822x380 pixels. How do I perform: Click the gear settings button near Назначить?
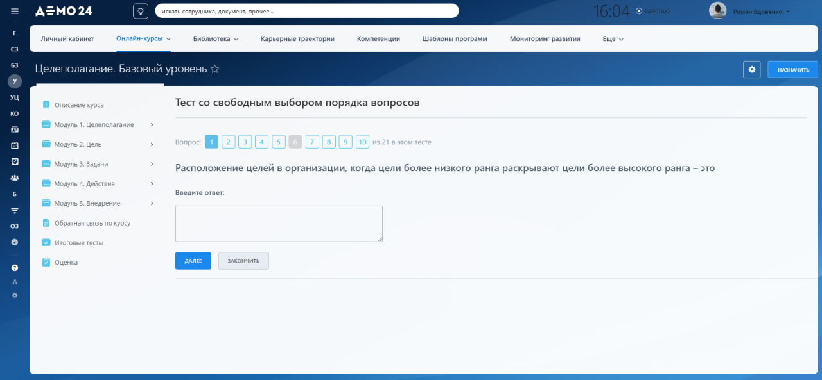[751, 69]
